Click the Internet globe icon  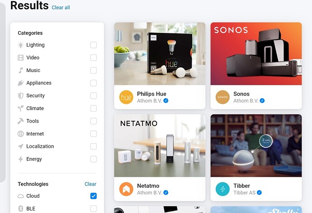tap(21, 134)
